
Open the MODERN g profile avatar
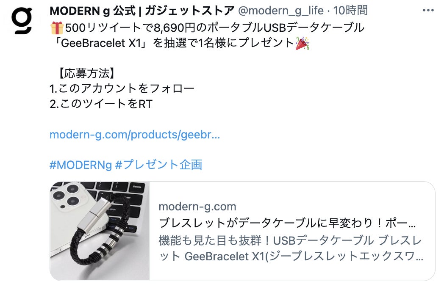(x=22, y=20)
